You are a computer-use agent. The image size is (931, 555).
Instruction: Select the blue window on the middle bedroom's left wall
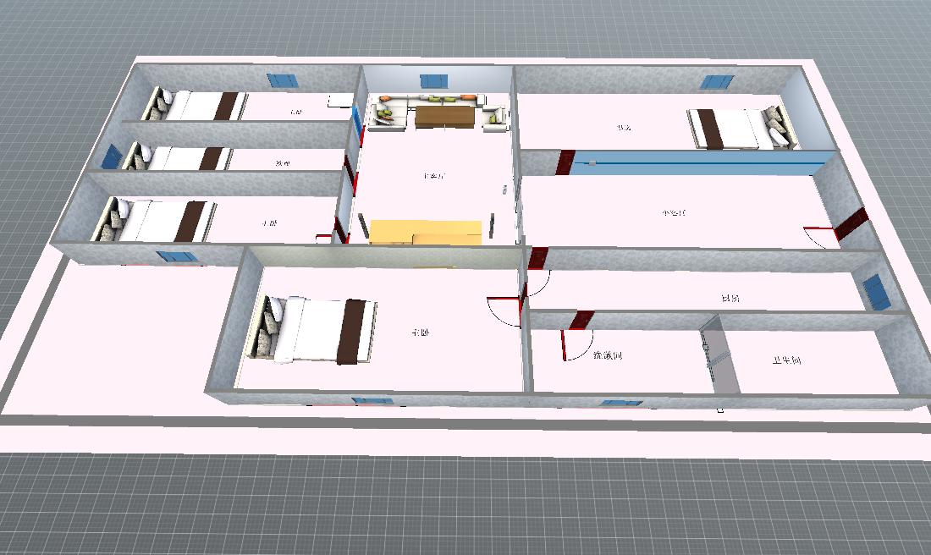point(112,157)
